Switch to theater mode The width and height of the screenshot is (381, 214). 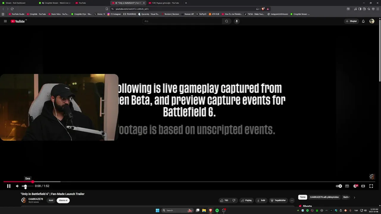click(363, 186)
